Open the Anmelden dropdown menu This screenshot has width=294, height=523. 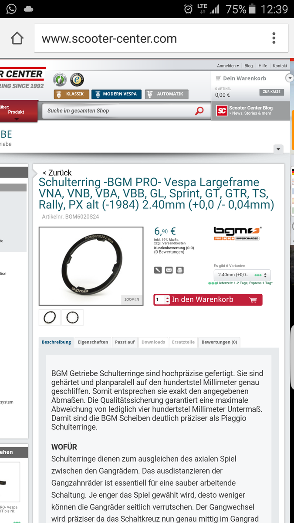tap(228, 66)
